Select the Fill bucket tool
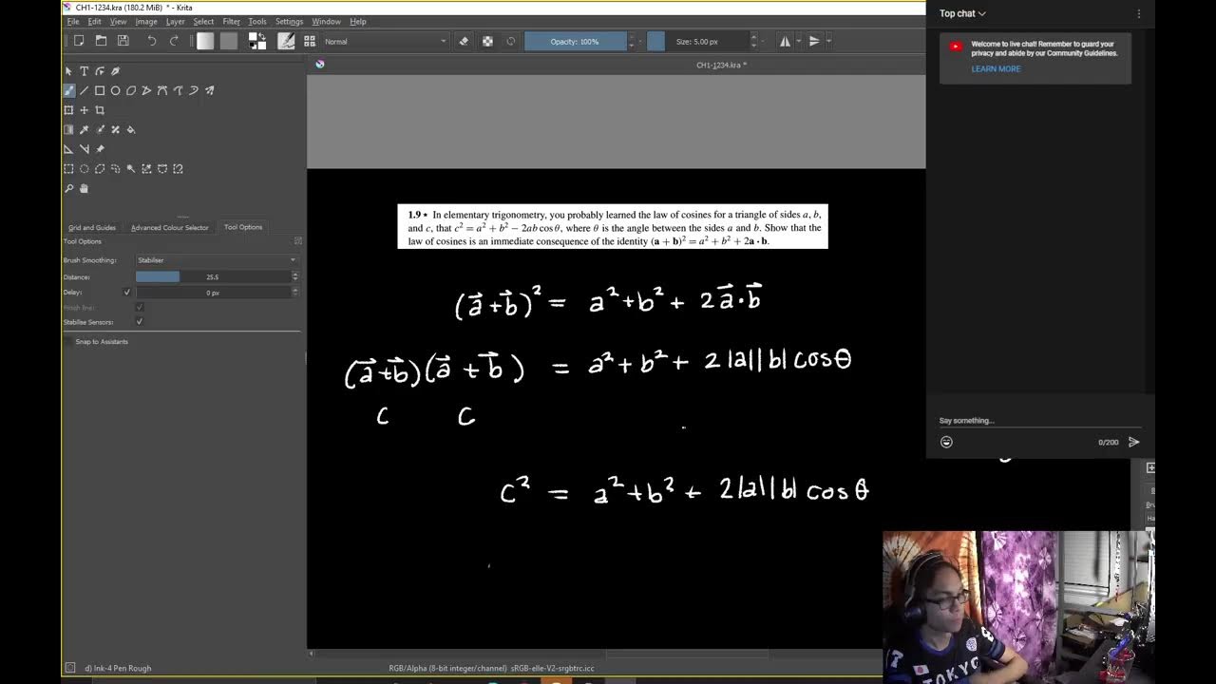 click(x=131, y=130)
